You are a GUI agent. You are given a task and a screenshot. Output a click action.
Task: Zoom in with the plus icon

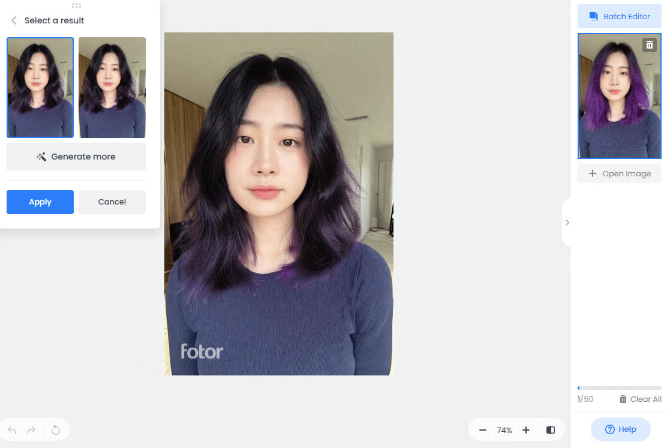[x=526, y=430]
